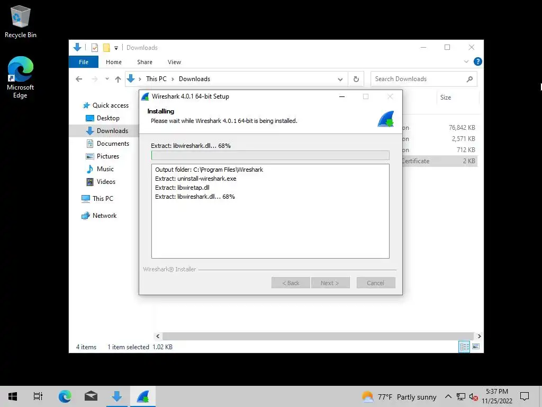This screenshot has width=542, height=407.
Task: Show hidden system tray icons
Action: 448,396
